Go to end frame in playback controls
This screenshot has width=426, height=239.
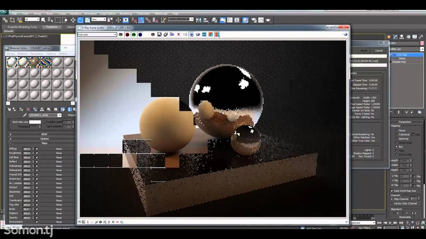(x=401, y=223)
